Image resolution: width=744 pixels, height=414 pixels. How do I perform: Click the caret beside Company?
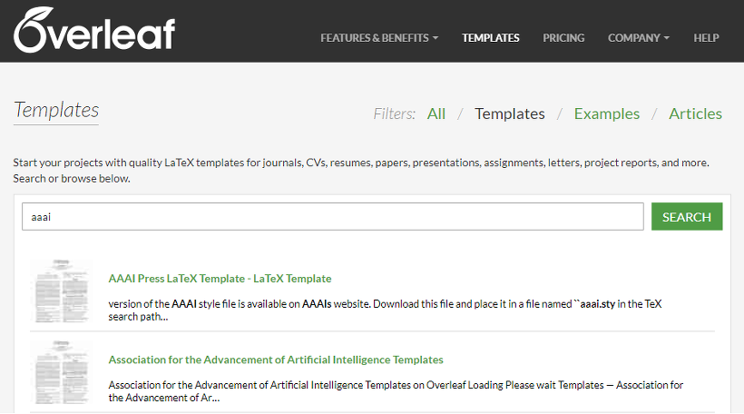pos(666,38)
